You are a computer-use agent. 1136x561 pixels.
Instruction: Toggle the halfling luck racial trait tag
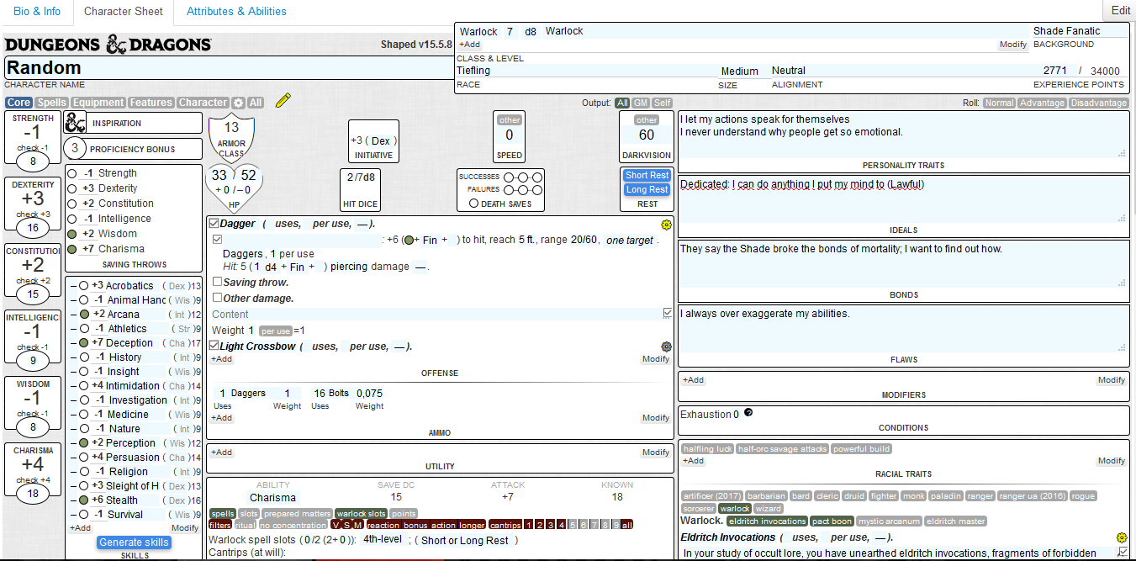(x=708, y=449)
